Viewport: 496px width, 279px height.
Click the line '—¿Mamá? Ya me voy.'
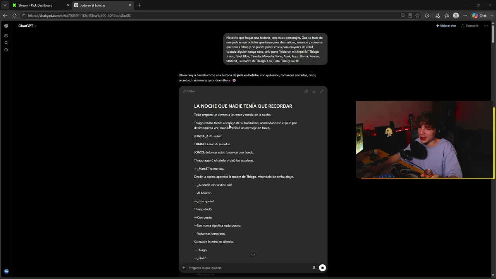209,169
